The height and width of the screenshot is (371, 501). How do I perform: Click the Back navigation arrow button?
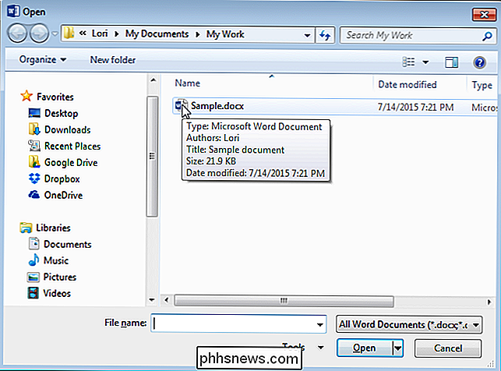coord(17,35)
